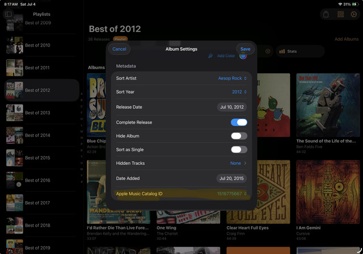
Task: Select Best of 2010 playlist
Action: pos(41,45)
